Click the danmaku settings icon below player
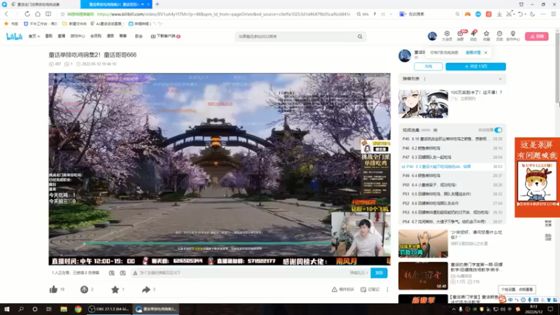This screenshot has height=315, width=560. [x=123, y=273]
